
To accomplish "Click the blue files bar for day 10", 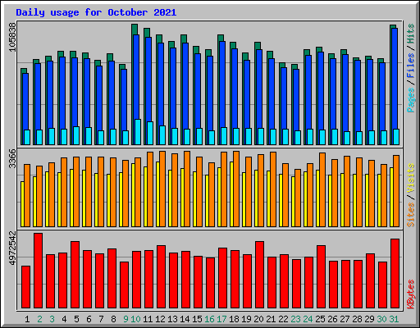I will pos(136,76).
